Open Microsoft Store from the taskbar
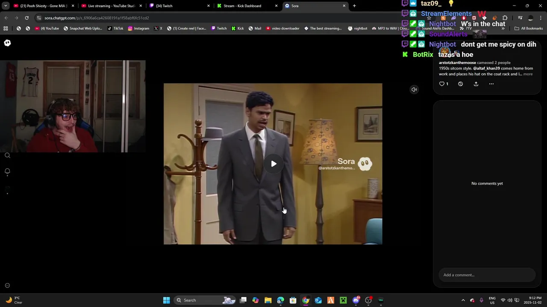Viewport: 547px width, 307px height. tap(293, 300)
